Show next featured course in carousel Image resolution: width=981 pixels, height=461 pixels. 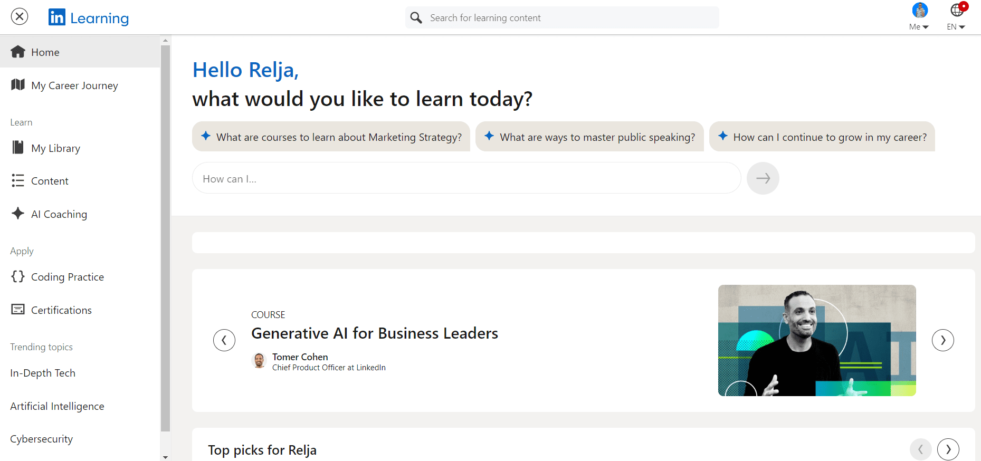coord(943,340)
